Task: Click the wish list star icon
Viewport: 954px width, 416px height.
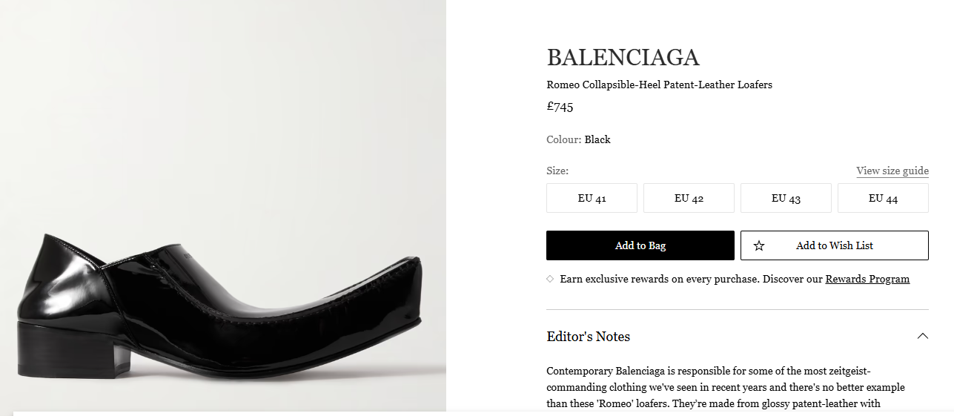Action: pyautogui.click(x=758, y=245)
